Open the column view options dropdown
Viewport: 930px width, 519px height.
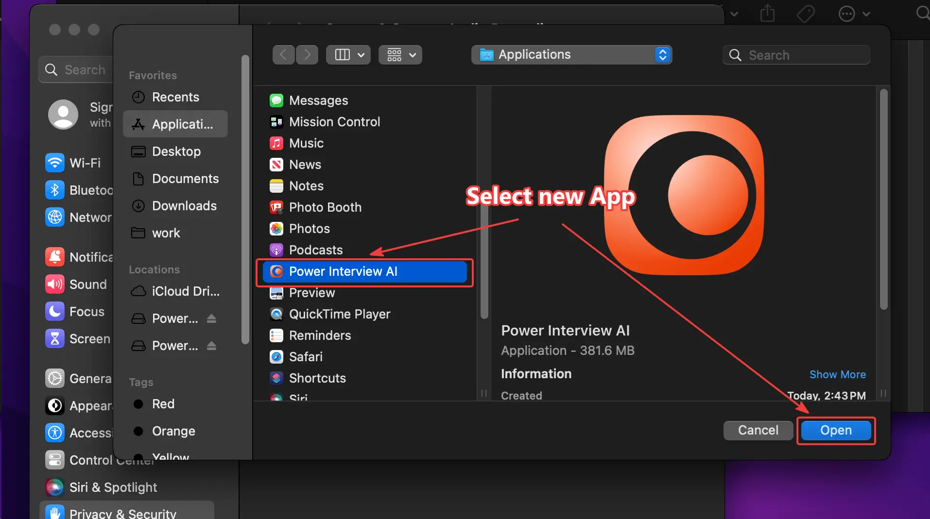348,55
